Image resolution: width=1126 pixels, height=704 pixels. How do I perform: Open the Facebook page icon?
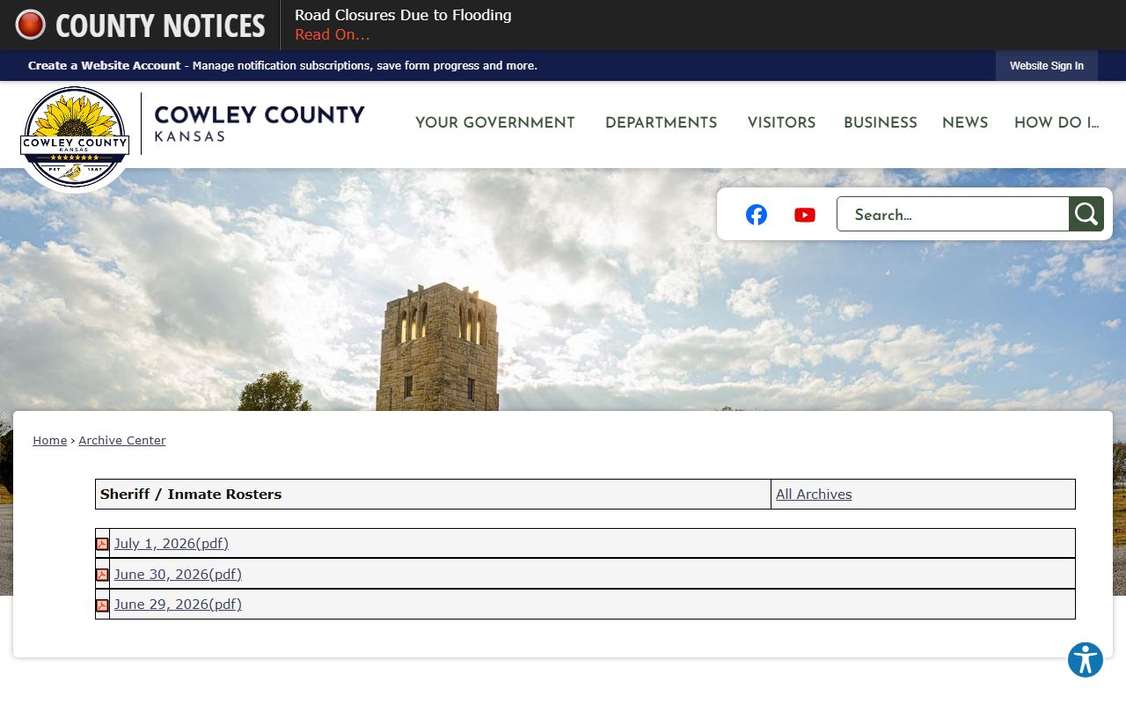757,215
